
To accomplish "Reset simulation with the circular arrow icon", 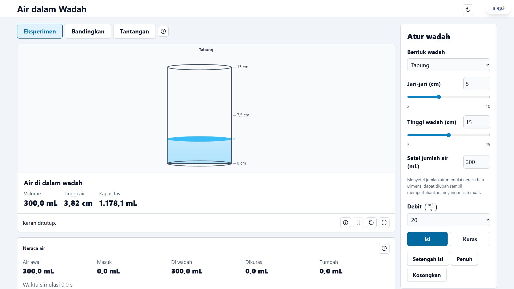I will coord(371,223).
